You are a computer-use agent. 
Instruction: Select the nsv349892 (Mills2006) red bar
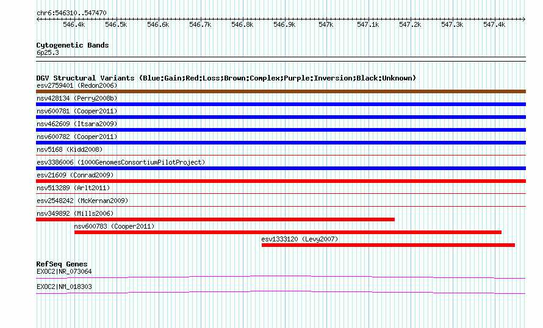click(x=215, y=219)
